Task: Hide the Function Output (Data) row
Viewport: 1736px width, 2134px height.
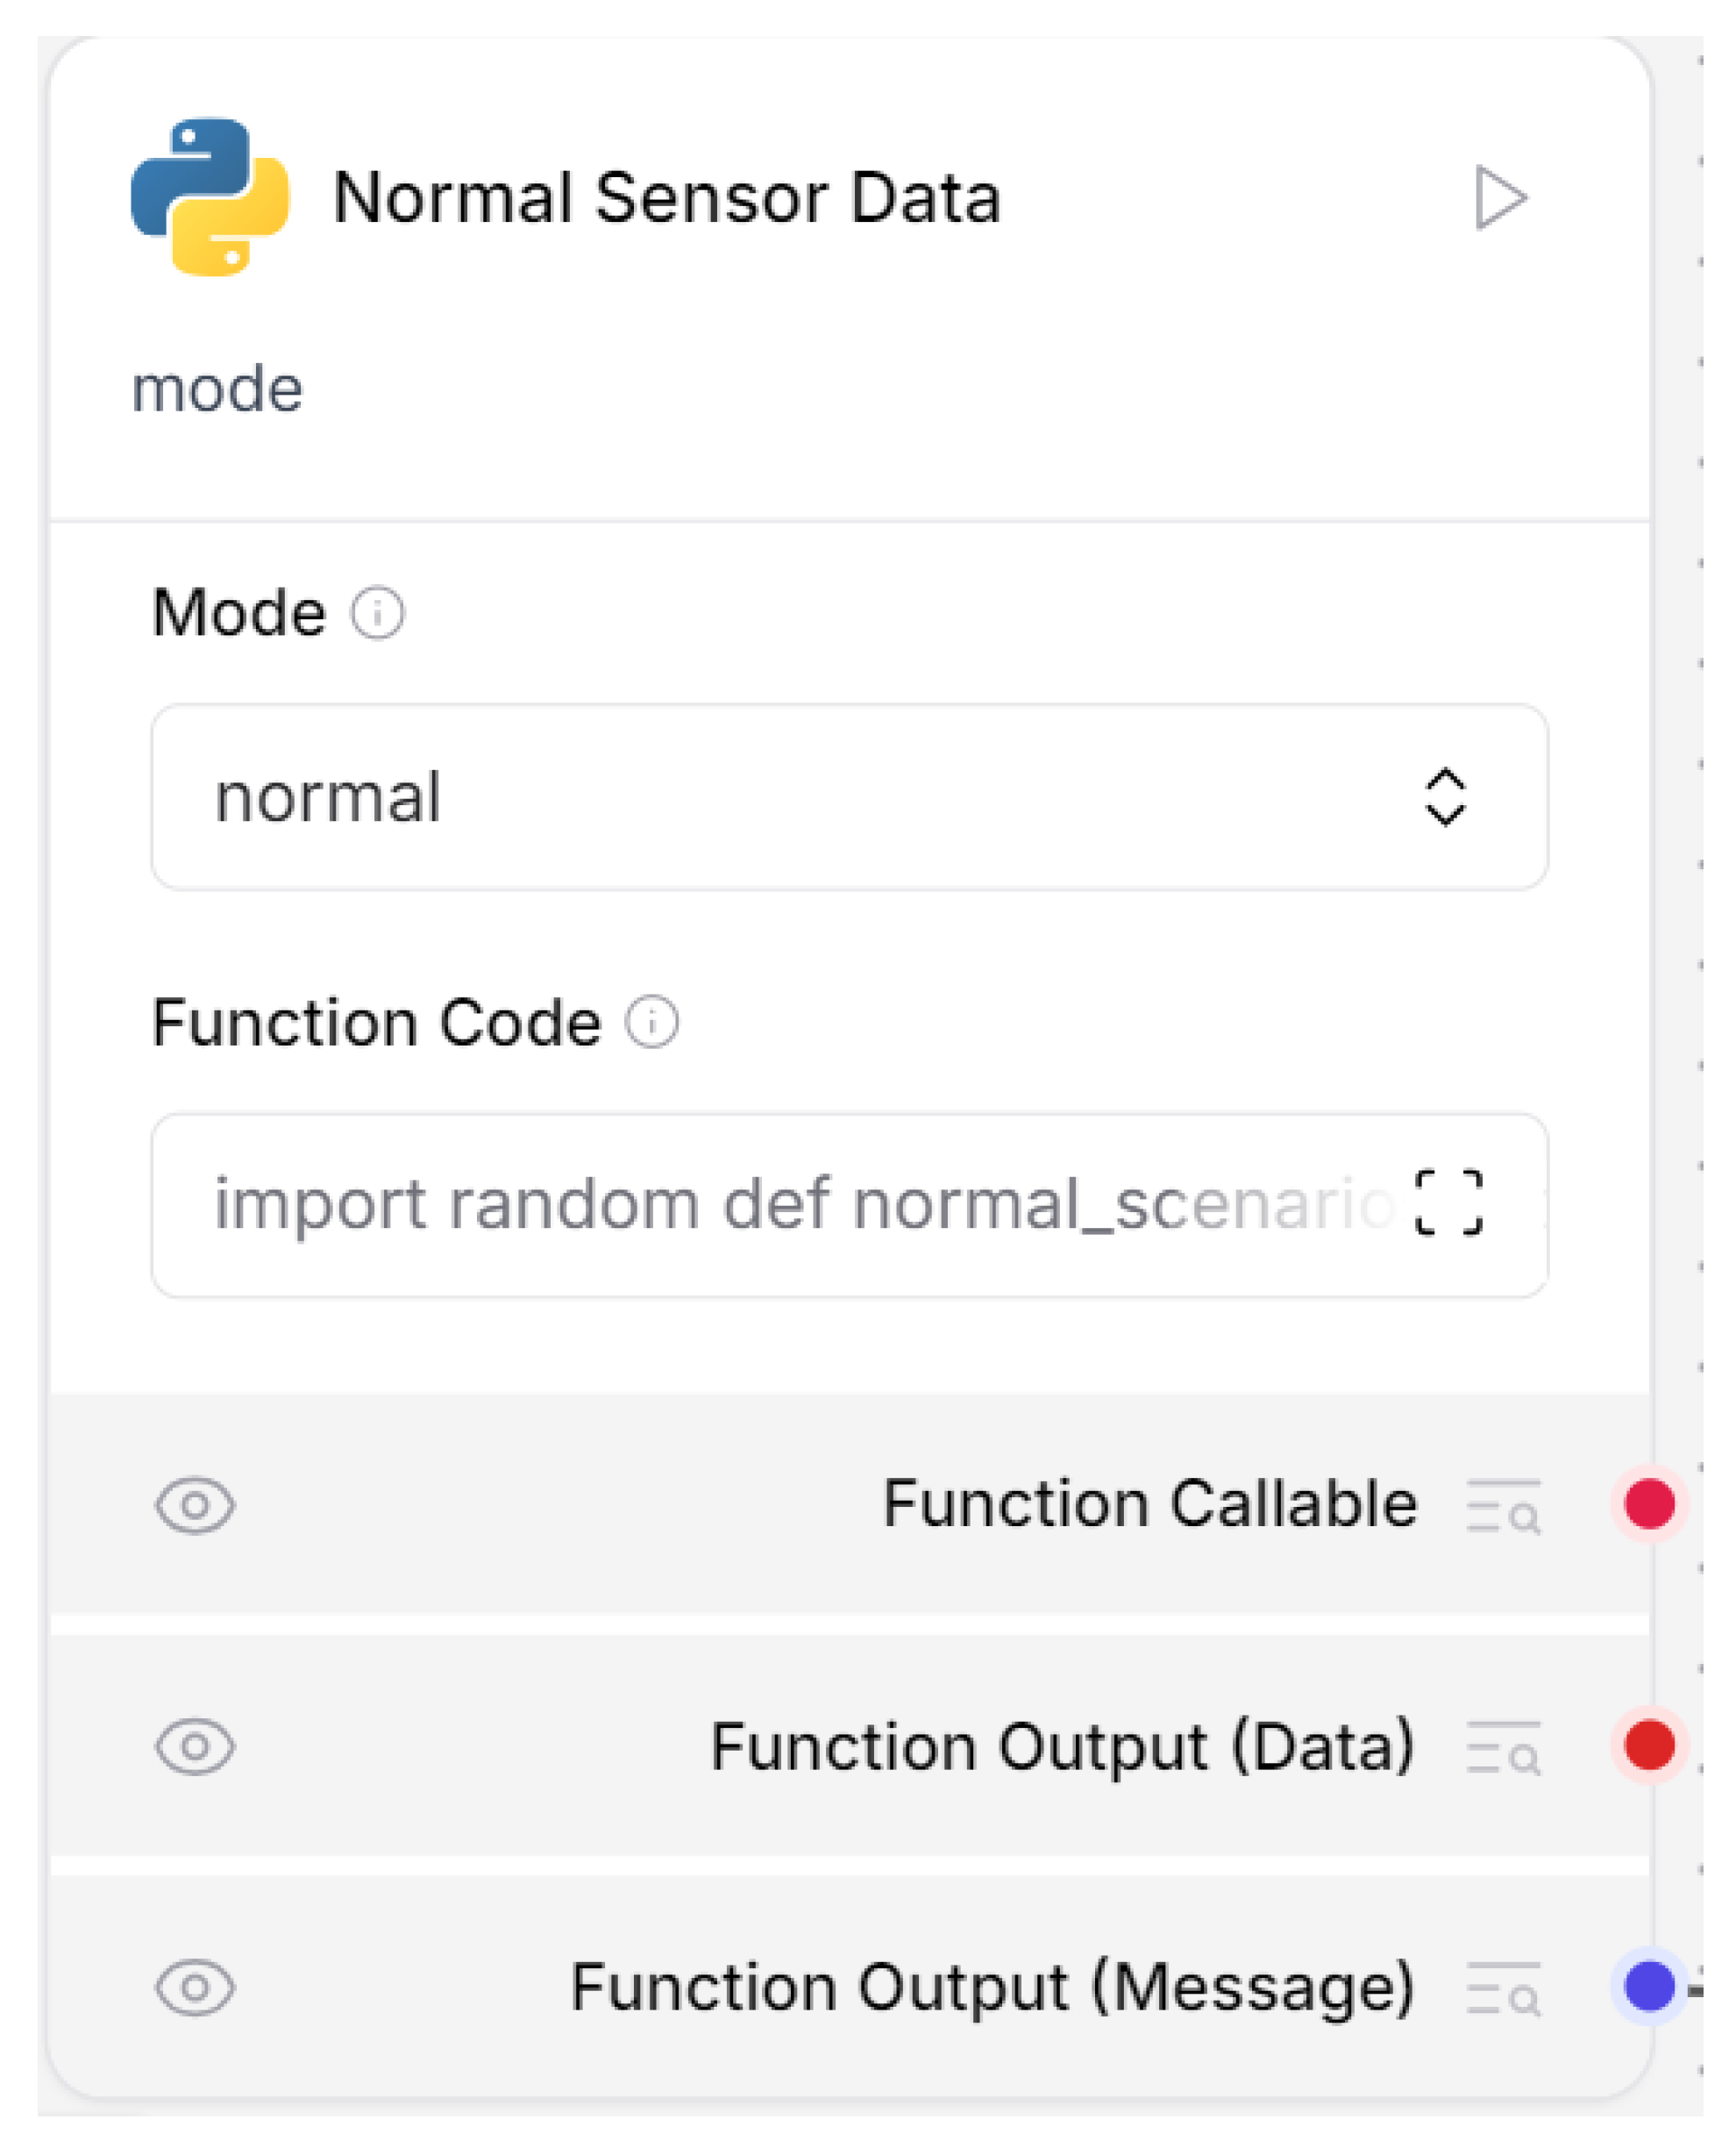Action: (x=195, y=1747)
